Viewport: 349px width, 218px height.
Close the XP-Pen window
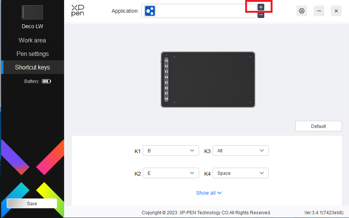pos(336,11)
